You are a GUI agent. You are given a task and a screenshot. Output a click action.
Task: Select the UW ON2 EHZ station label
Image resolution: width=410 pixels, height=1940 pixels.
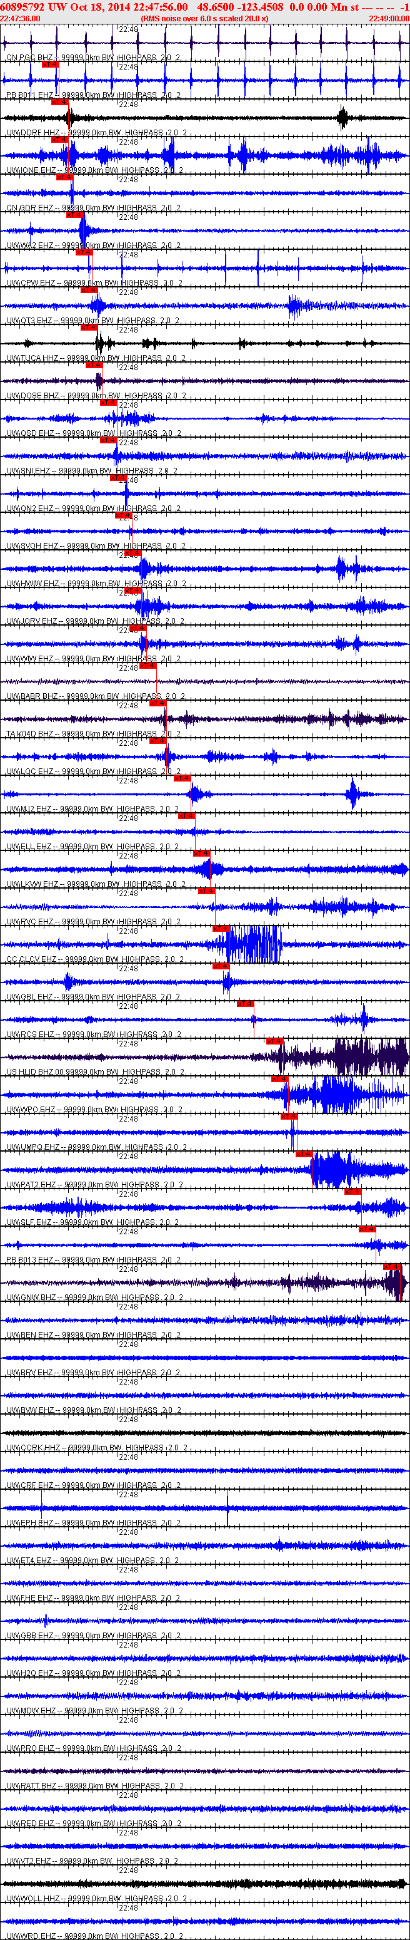[93, 509]
